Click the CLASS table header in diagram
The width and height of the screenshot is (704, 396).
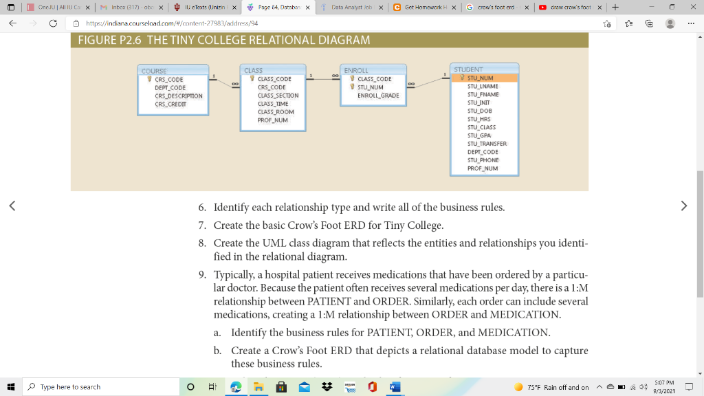click(273, 70)
